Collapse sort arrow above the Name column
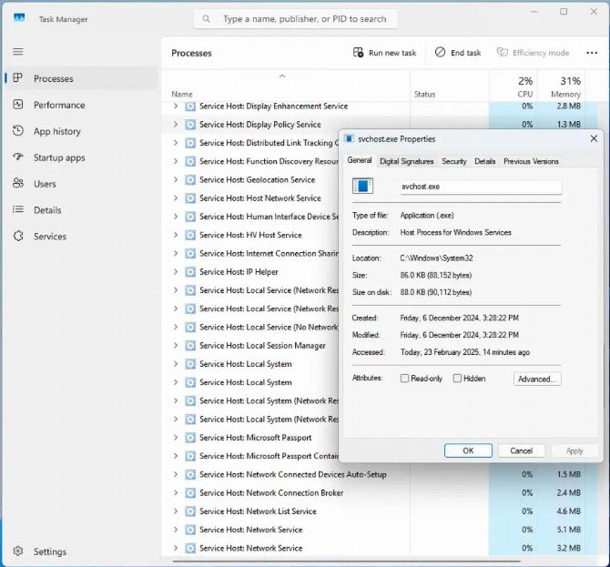Image resolution: width=610 pixels, height=567 pixels. 282,76
